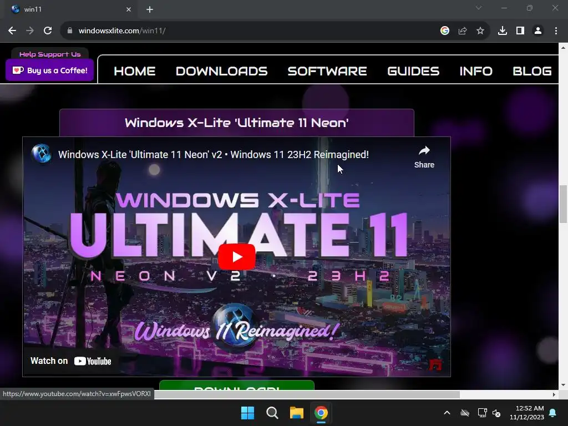The width and height of the screenshot is (568, 426).
Task: Close the win11 tab
Action: click(129, 9)
